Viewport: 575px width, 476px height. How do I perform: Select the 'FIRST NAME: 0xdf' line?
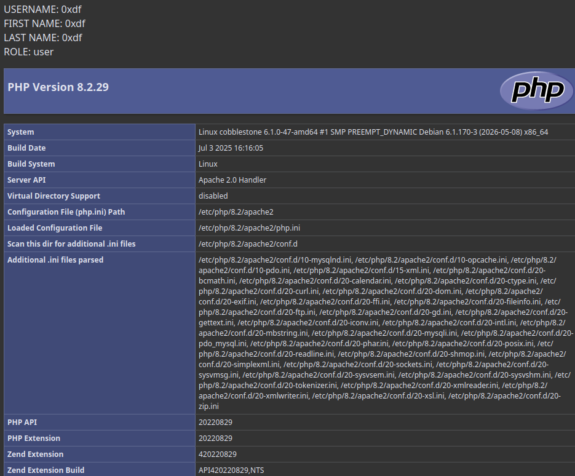[44, 23]
